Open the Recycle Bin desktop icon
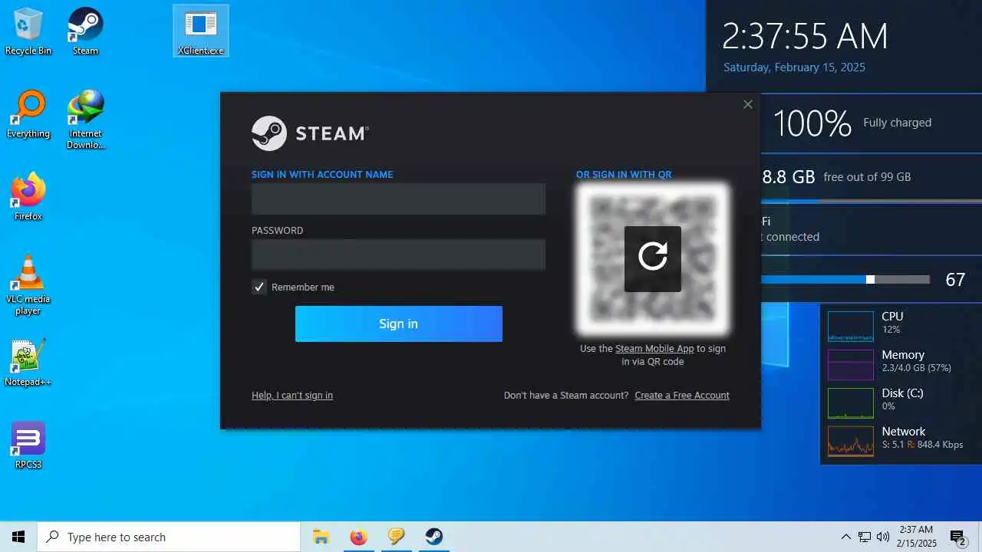 [x=28, y=31]
